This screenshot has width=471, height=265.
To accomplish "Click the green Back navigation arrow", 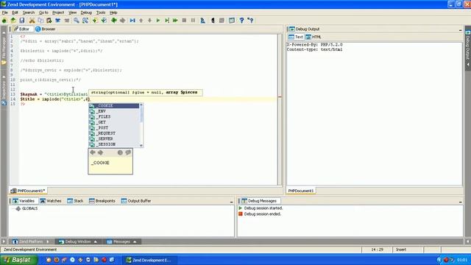I will pos(114,21).
